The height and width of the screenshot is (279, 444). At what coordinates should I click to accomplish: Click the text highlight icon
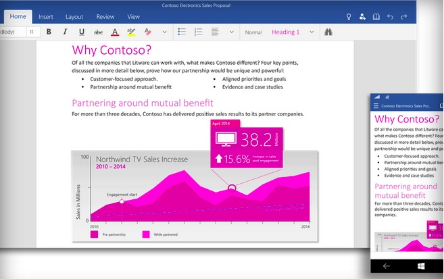pyautogui.click(x=132, y=32)
